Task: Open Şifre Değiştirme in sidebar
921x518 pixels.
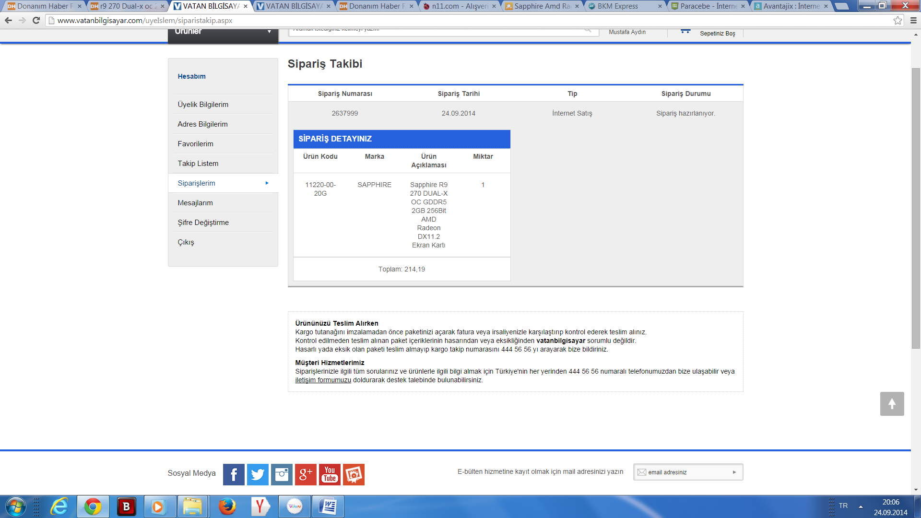Action: (203, 223)
